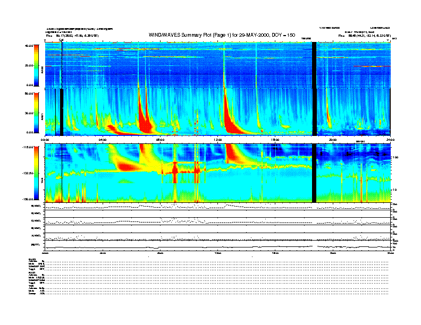Click the 12:00 tick label under RAD1 panel
Viewport: 421px width, 325px height.
coord(218,140)
